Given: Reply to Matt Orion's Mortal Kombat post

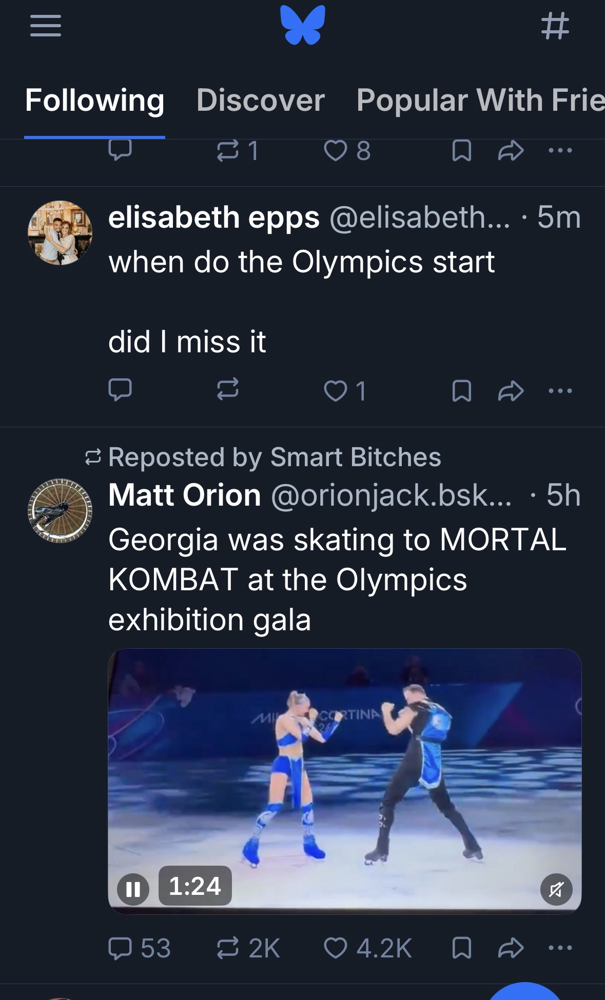Looking at the screenshot, I should [120, 948].
